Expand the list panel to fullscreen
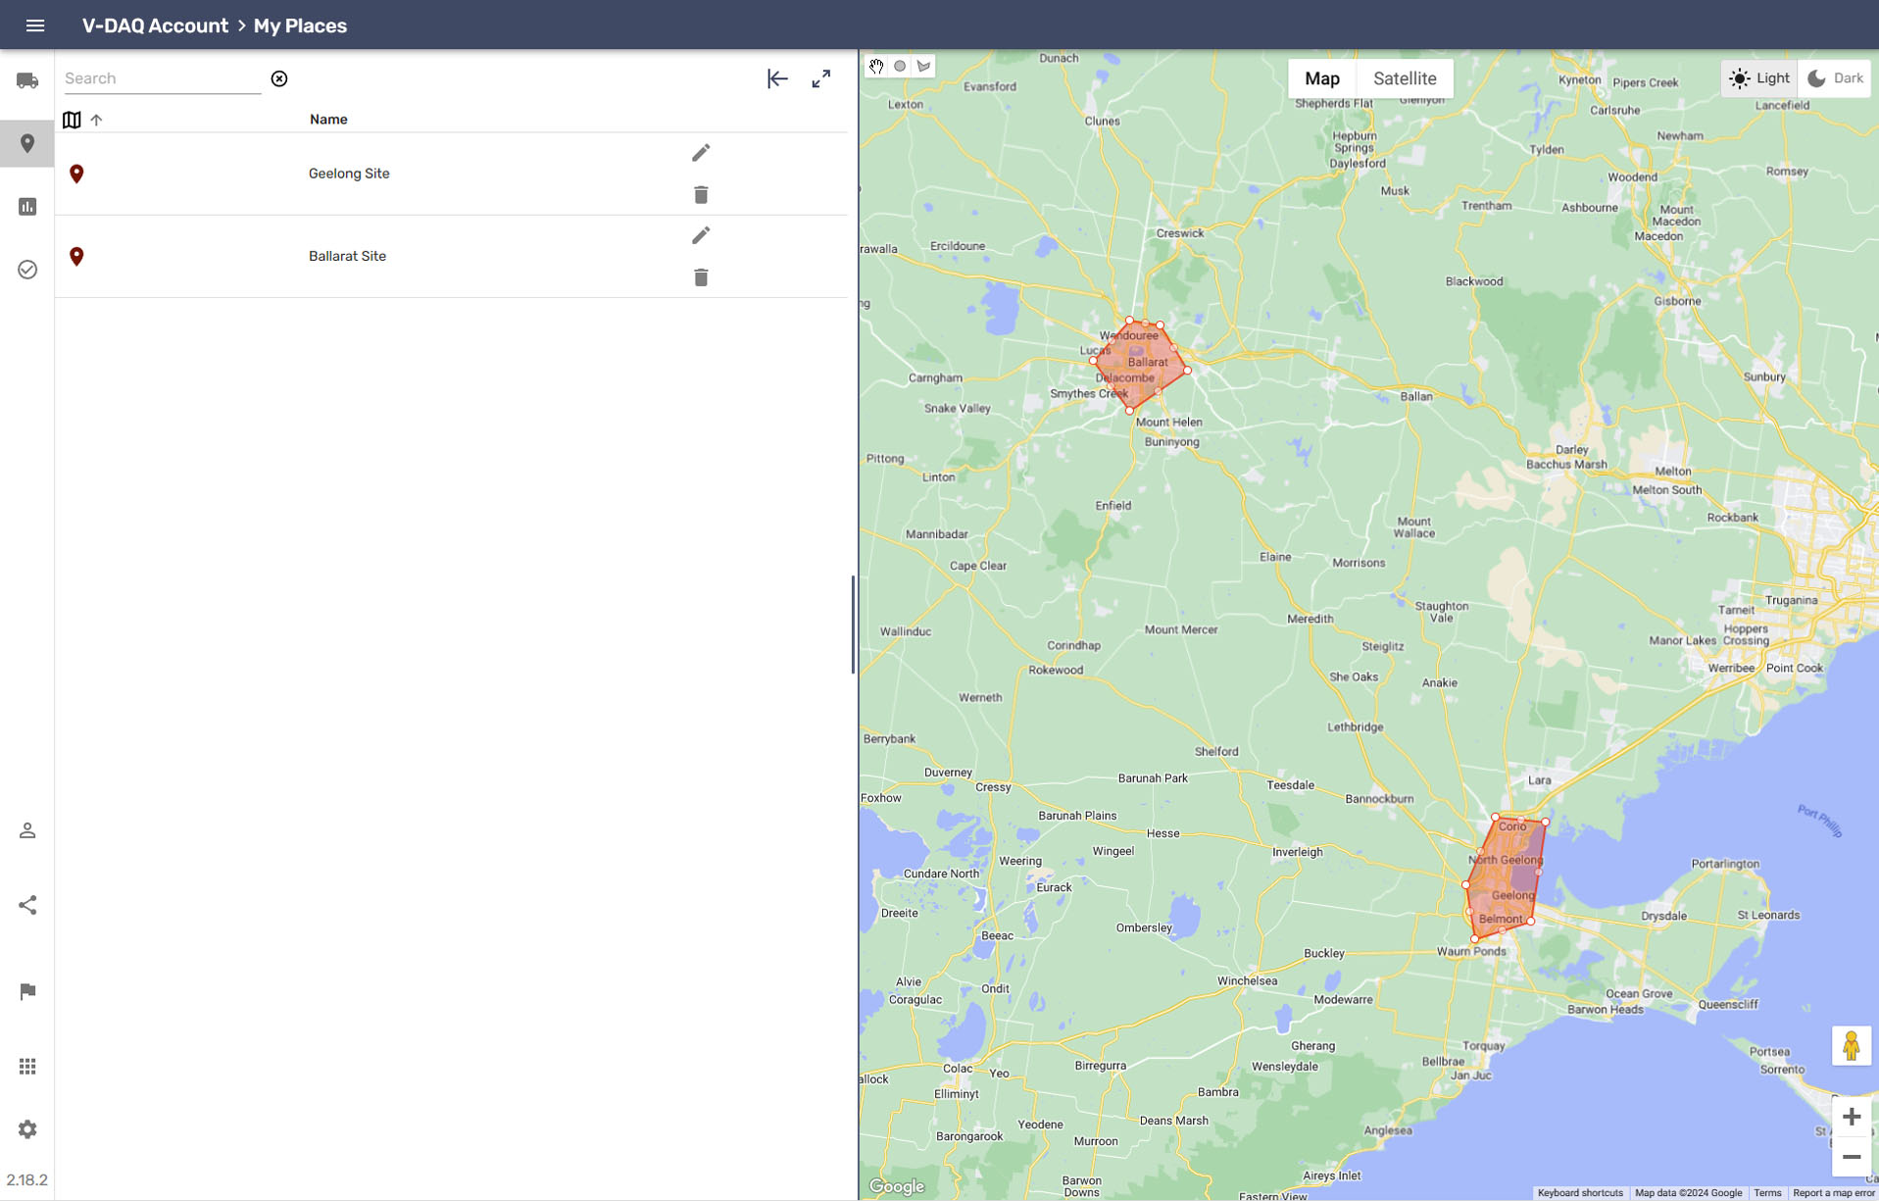 pos(821,78)
